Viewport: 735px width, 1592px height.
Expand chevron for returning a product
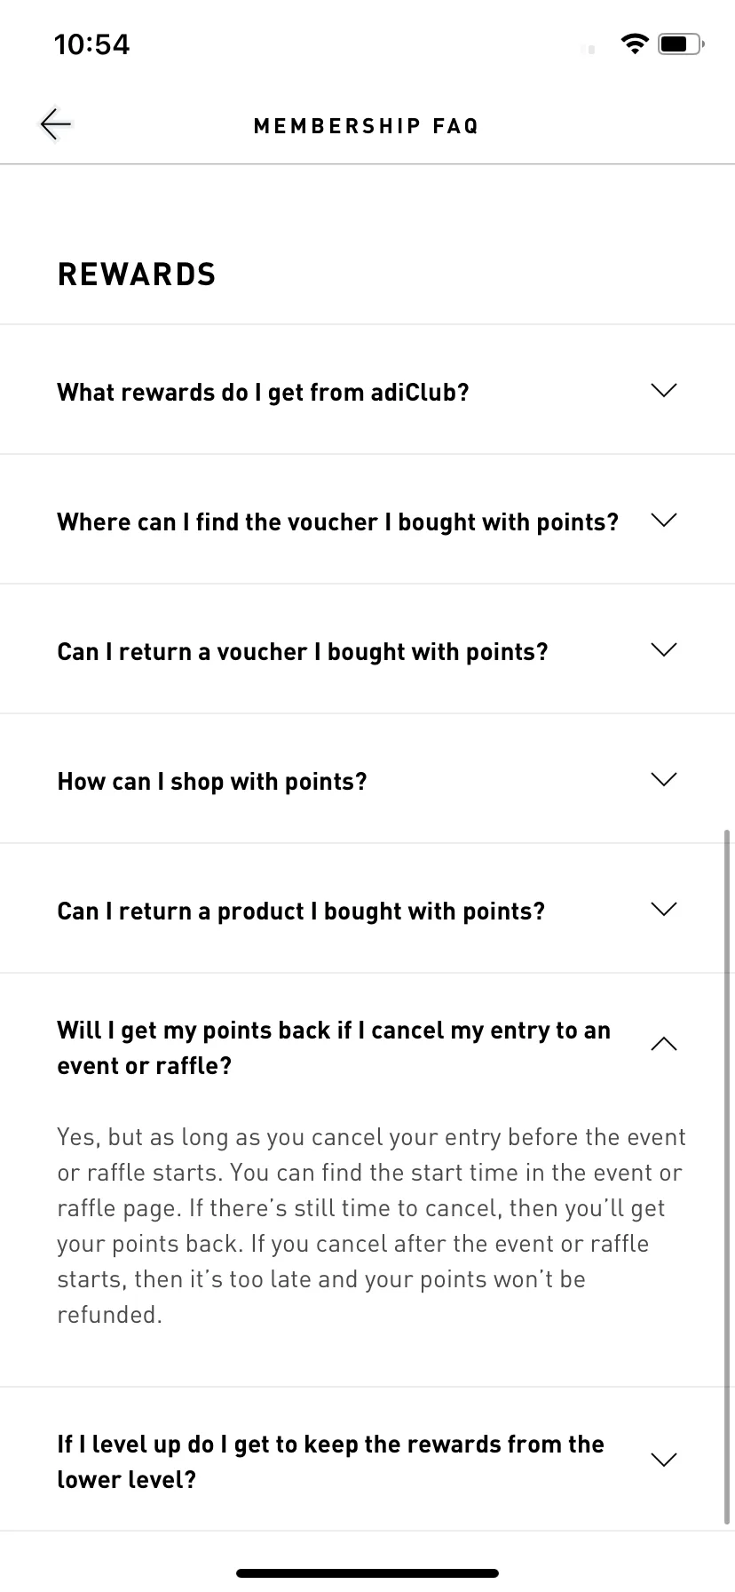tap(663, 909)
